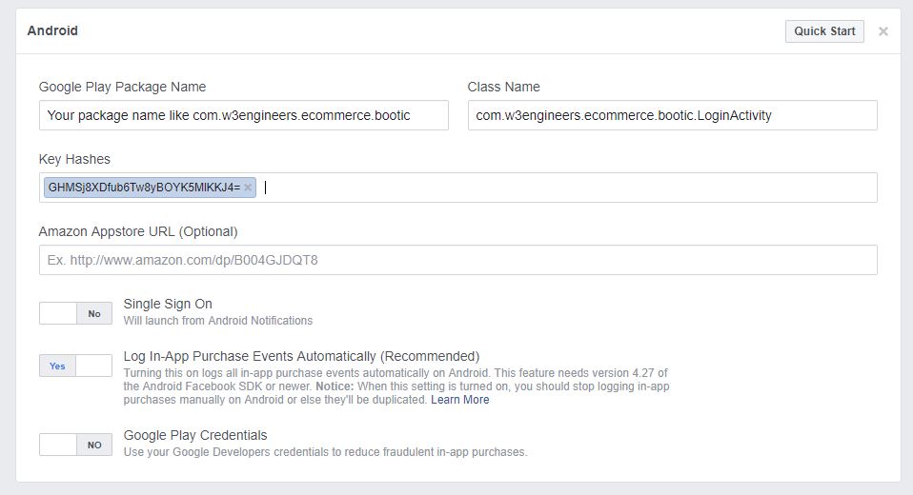Click the Key Hashes label
Image resolution: width=913 pixels, height=495 pixels.
(75, 159)
